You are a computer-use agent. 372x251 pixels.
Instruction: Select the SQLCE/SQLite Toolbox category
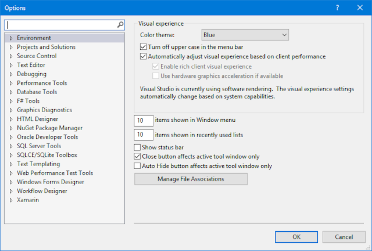(47, 155)
